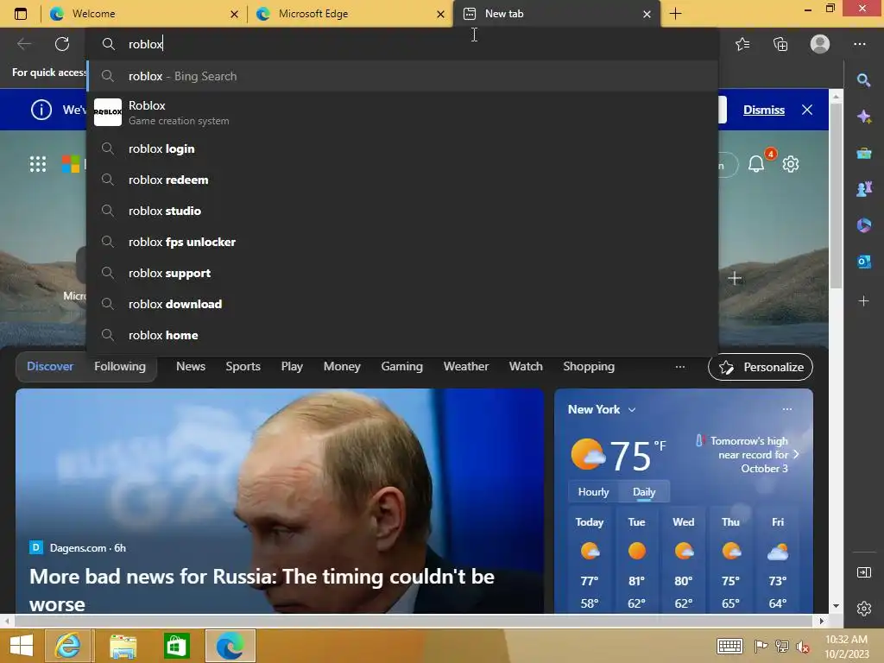884x663 pixels.
Task: Open the user profile avatar
Action: 820,44
